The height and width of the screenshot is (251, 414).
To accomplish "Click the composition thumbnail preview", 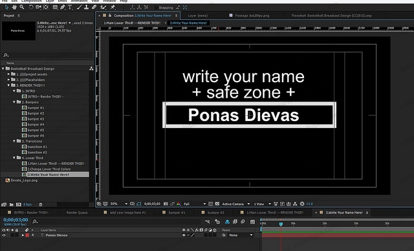I will pyautogui.click(x=19, y=30).
